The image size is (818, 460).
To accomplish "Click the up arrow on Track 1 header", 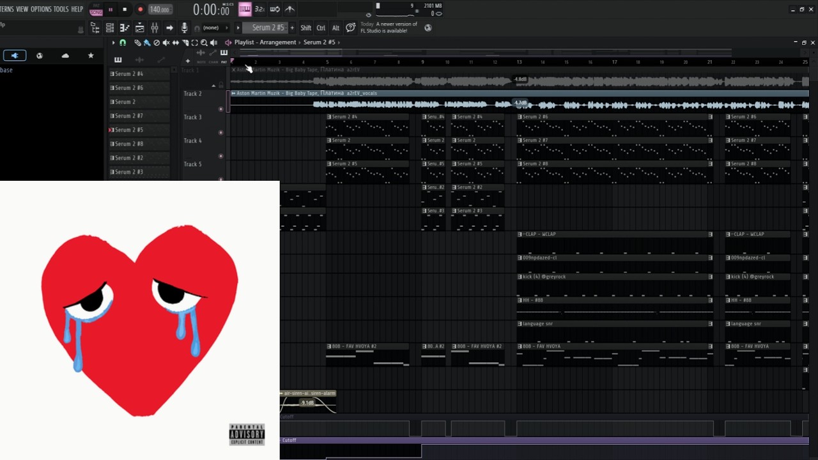I will (x=213, y=85).
